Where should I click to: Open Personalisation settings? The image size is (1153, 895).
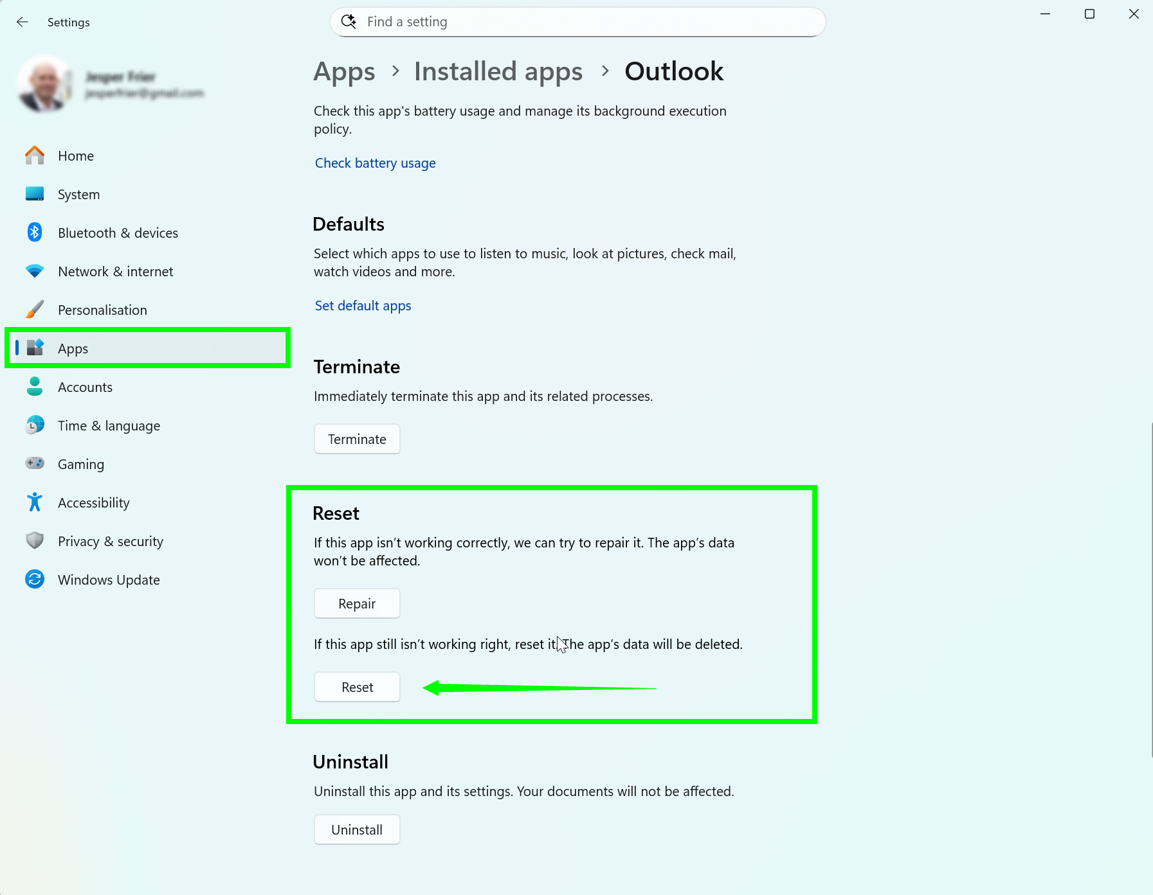(x=147, y=310)
